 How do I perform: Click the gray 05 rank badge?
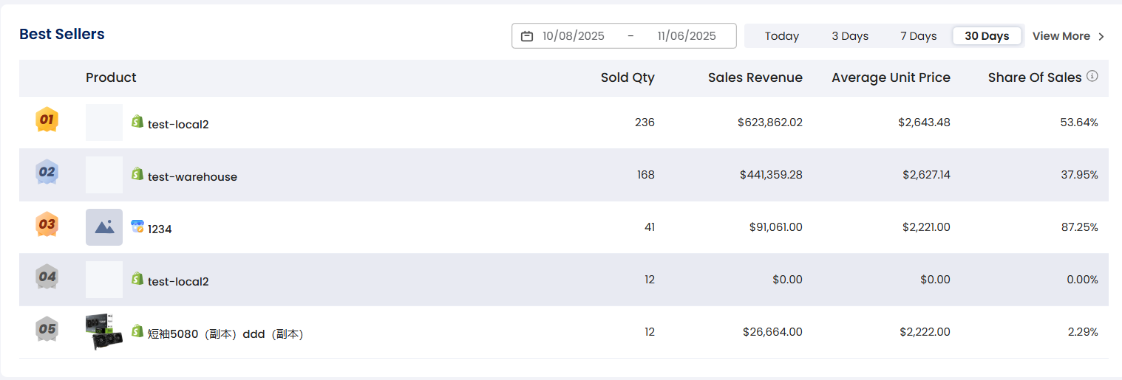tap(47, 329)
